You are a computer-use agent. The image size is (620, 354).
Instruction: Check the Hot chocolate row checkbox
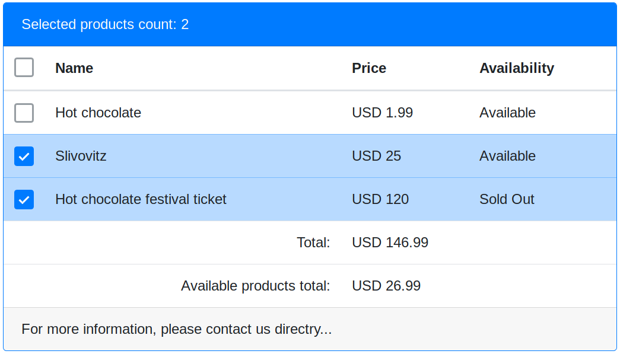point(24,113)
